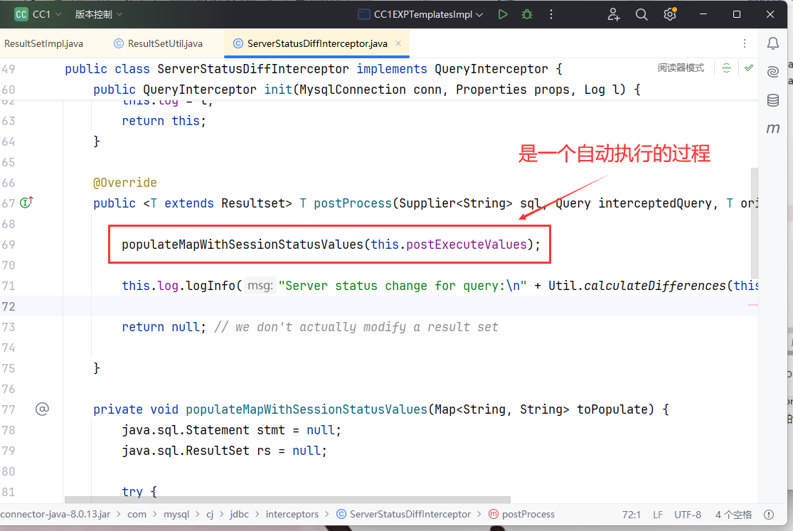Close the ServerStatusDiffInterceptor.java tab
This screenshot has height=531, width=793.
point(398,43)
